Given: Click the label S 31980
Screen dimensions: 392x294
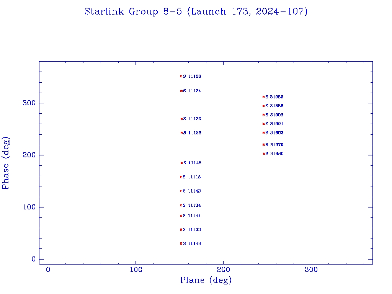Looking at the screenshot, I should 274,154.
